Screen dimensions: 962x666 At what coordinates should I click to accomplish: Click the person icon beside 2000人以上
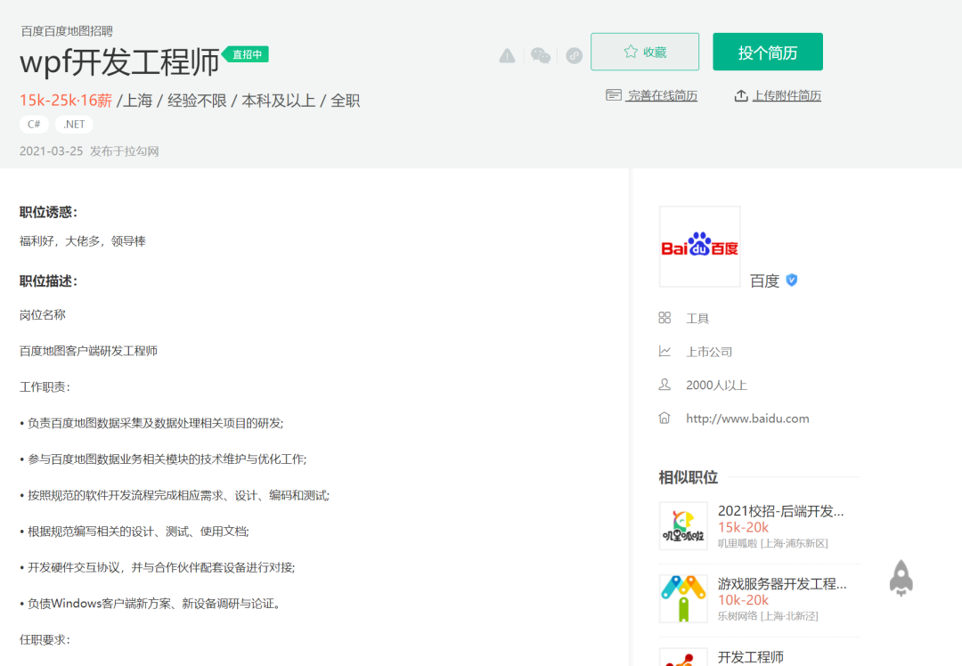(x=664, y=385)
